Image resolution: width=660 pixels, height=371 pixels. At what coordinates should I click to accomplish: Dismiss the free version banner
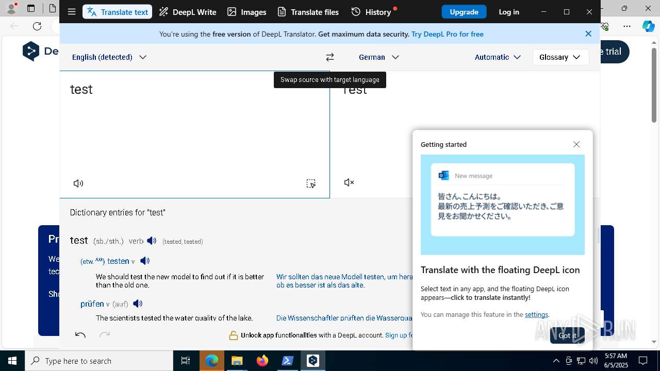[x=588, y=33]
